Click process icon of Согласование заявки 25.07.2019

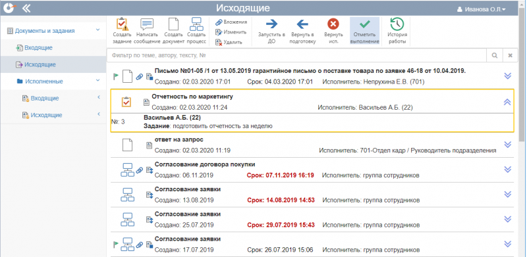[x=127, y=220]
